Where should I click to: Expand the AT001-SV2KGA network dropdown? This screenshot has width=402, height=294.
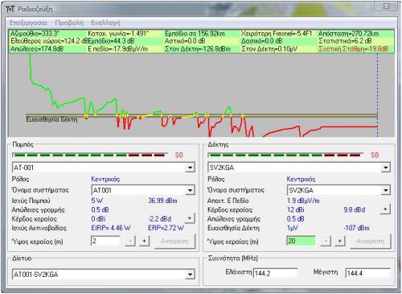190,275
